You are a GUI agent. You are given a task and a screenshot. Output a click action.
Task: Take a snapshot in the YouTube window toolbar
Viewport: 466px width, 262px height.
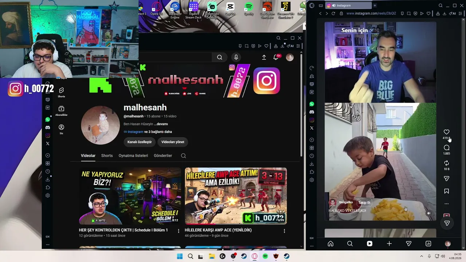click(x=246, y=46)
